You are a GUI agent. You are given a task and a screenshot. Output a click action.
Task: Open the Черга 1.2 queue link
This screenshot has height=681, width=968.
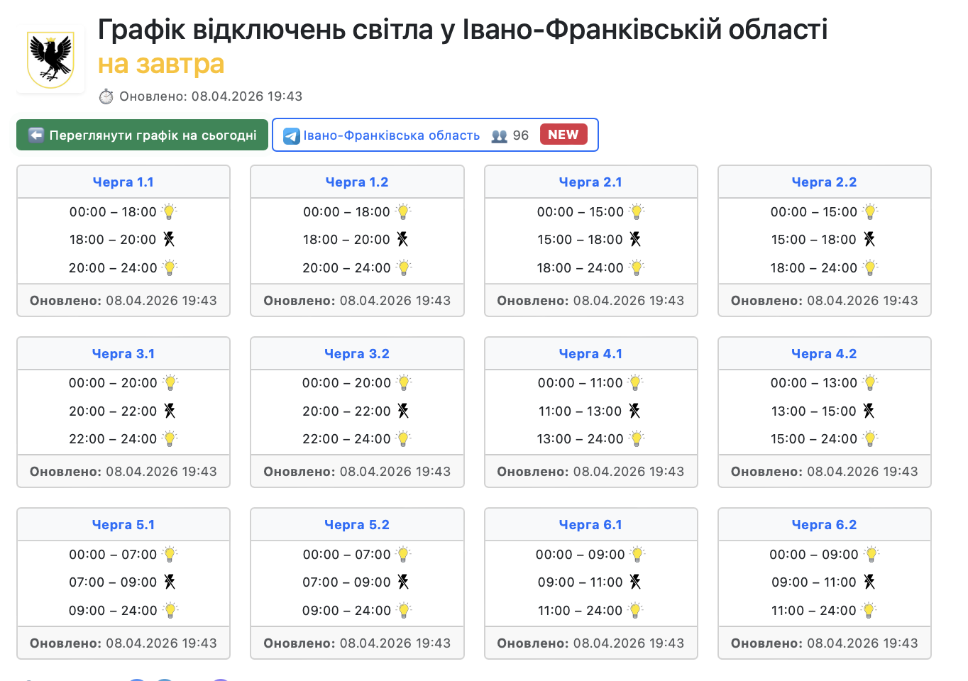pyautogui.click(x=357, y=182)
